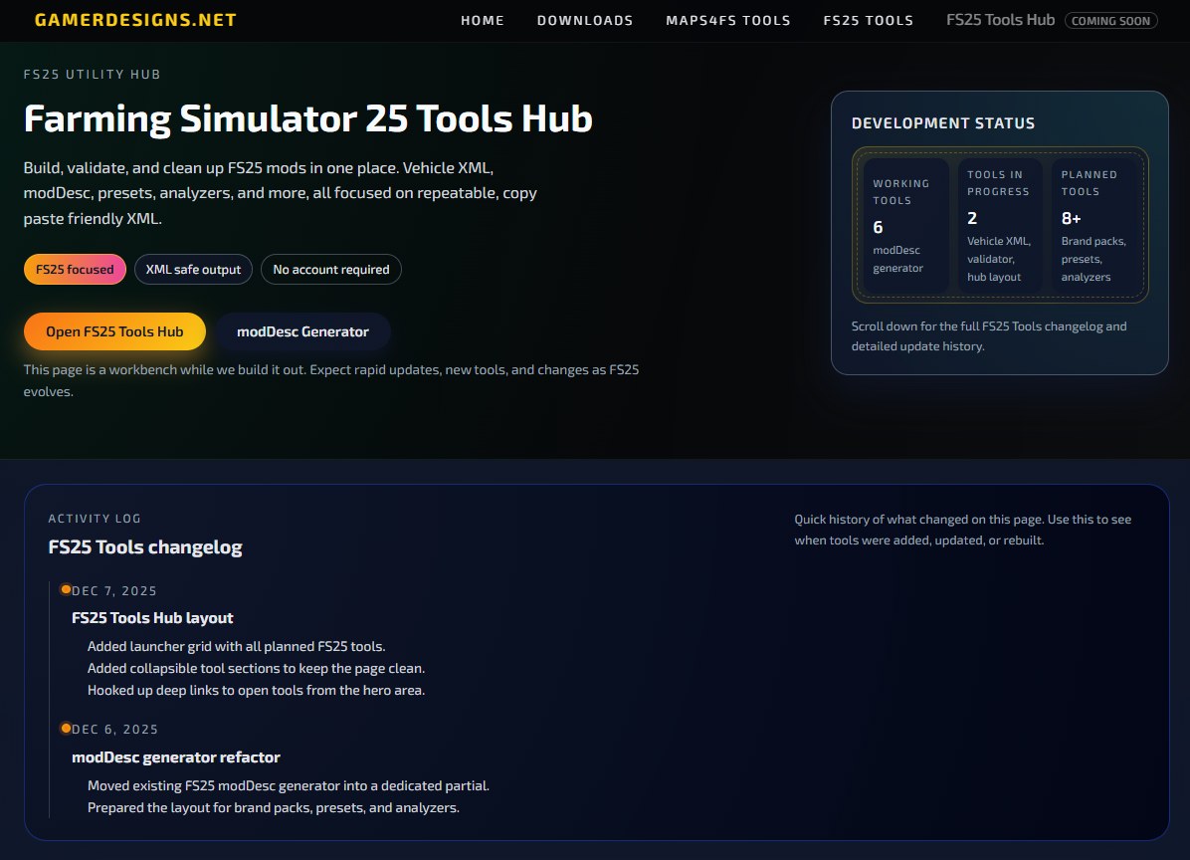Click the DEC 6, 2025 date label
1190x860 pixels.
click(x=114, y=730)
